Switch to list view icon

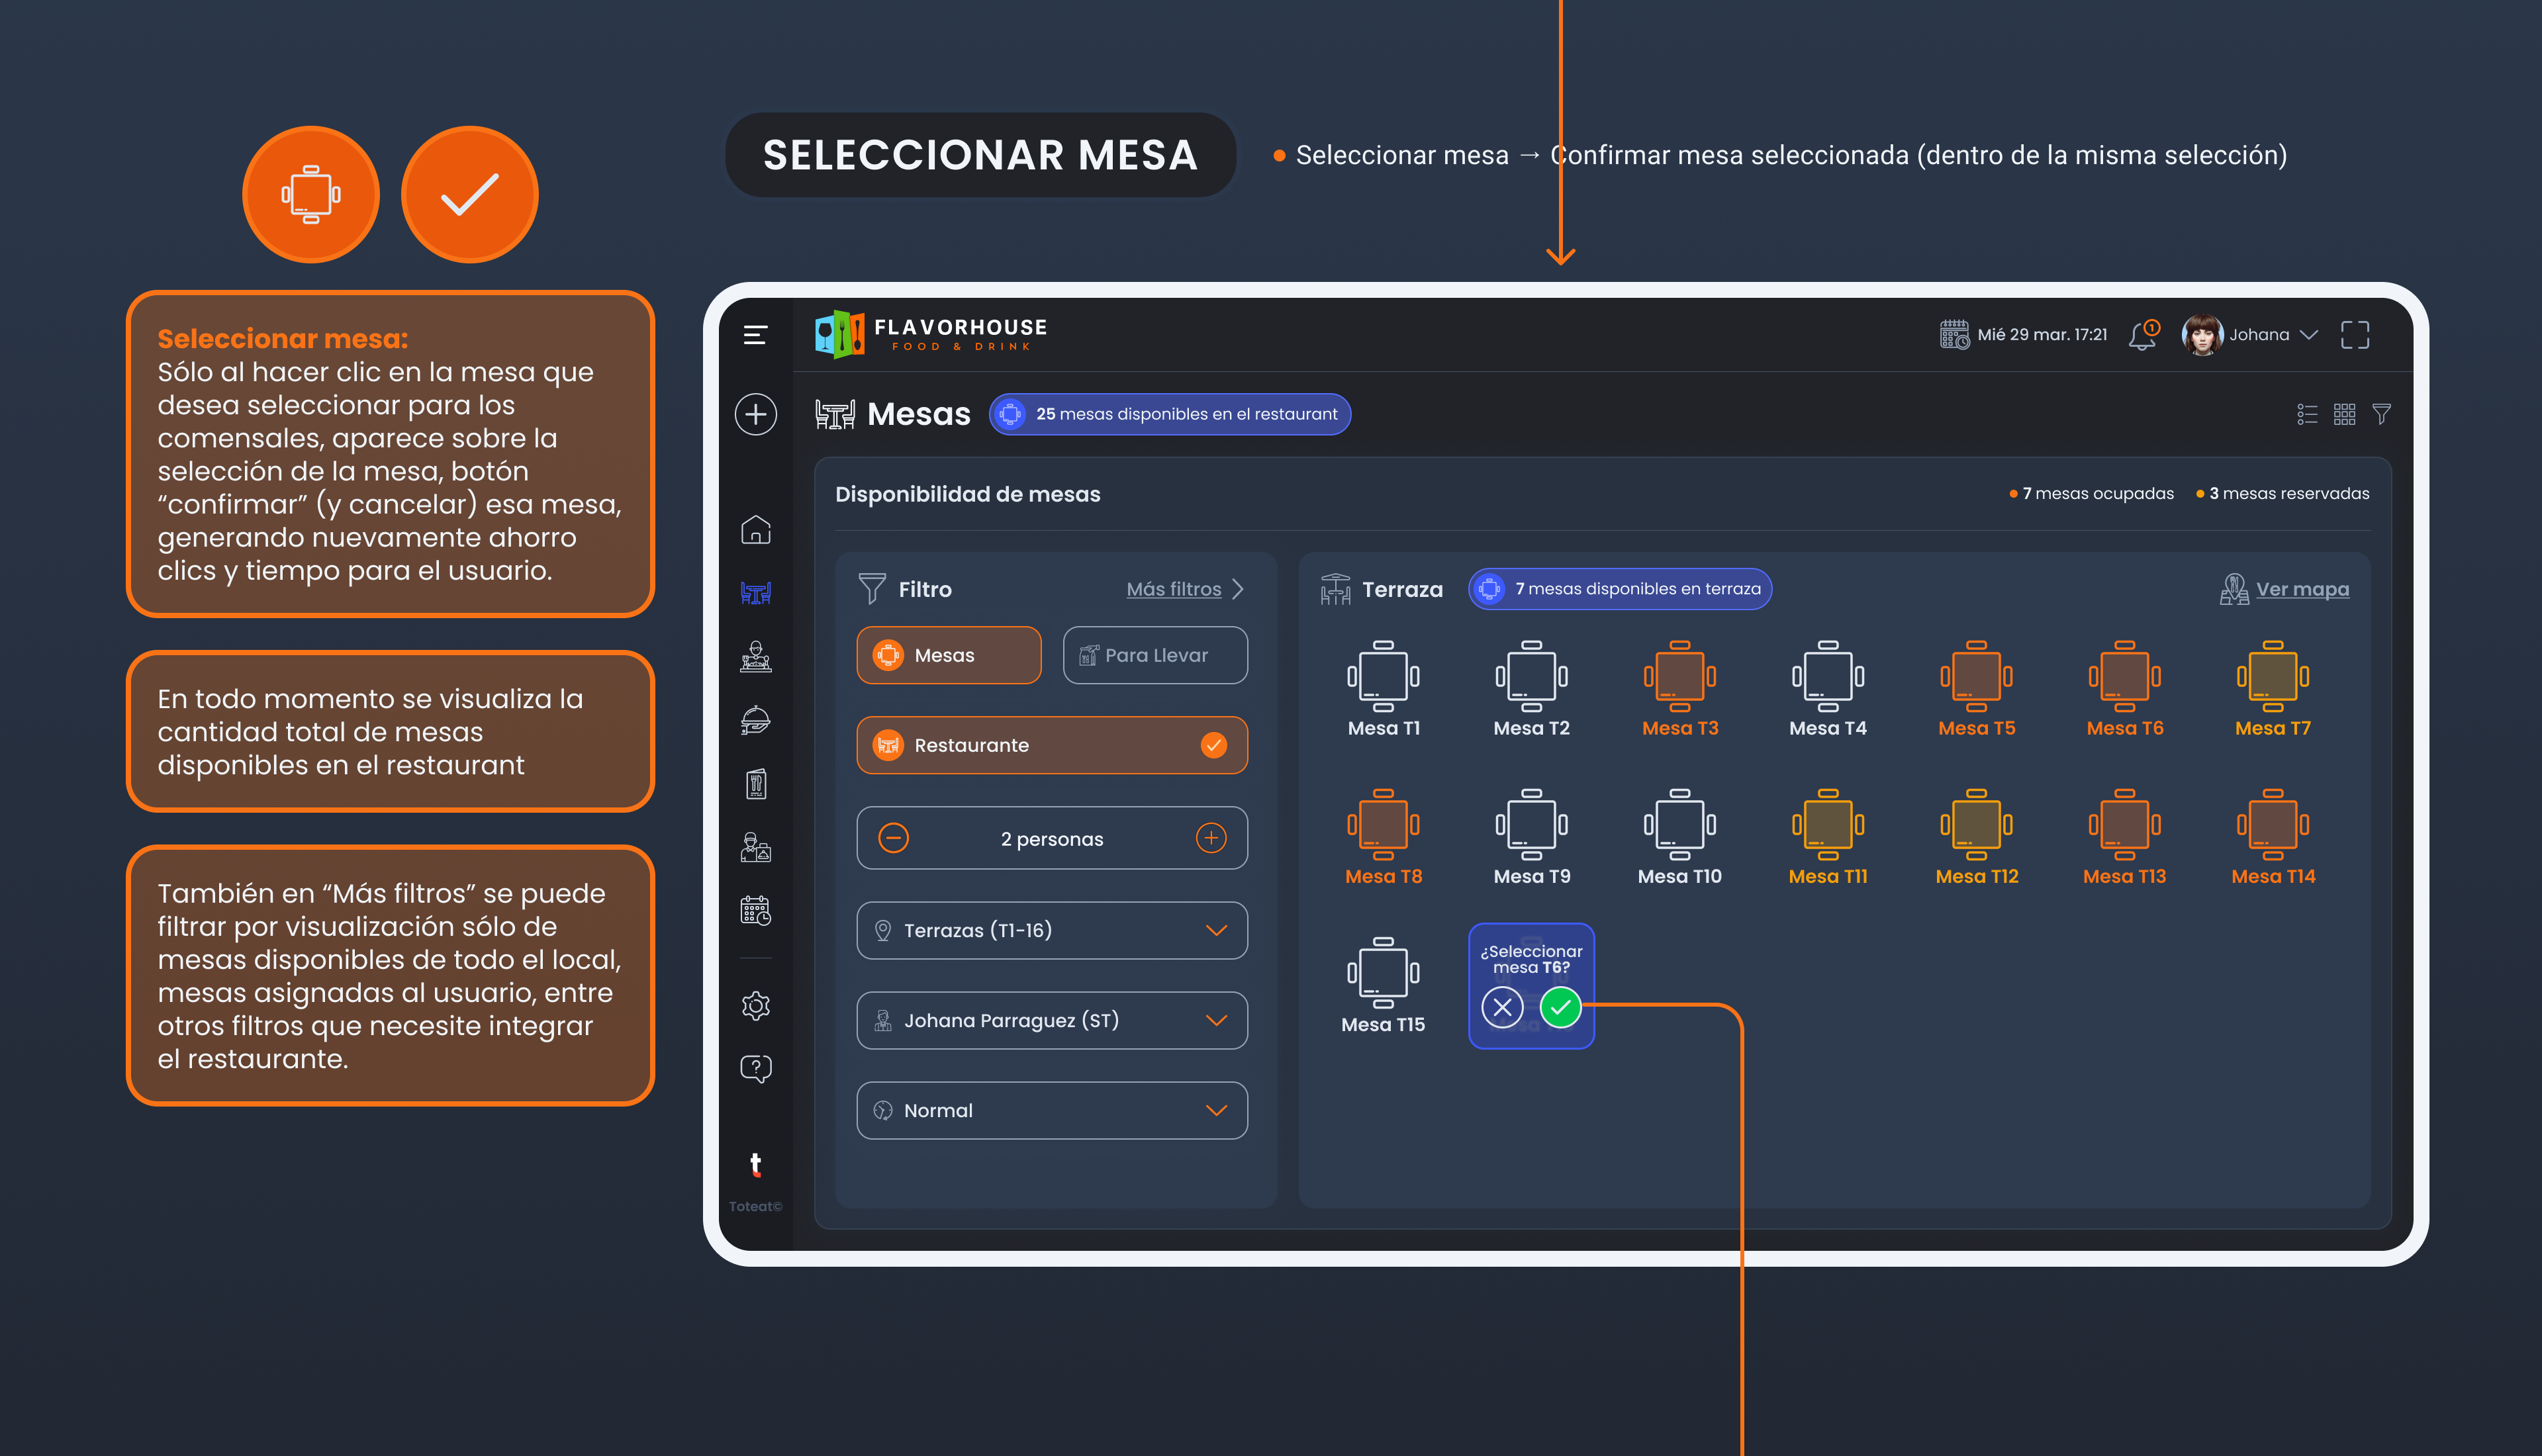2306,414
